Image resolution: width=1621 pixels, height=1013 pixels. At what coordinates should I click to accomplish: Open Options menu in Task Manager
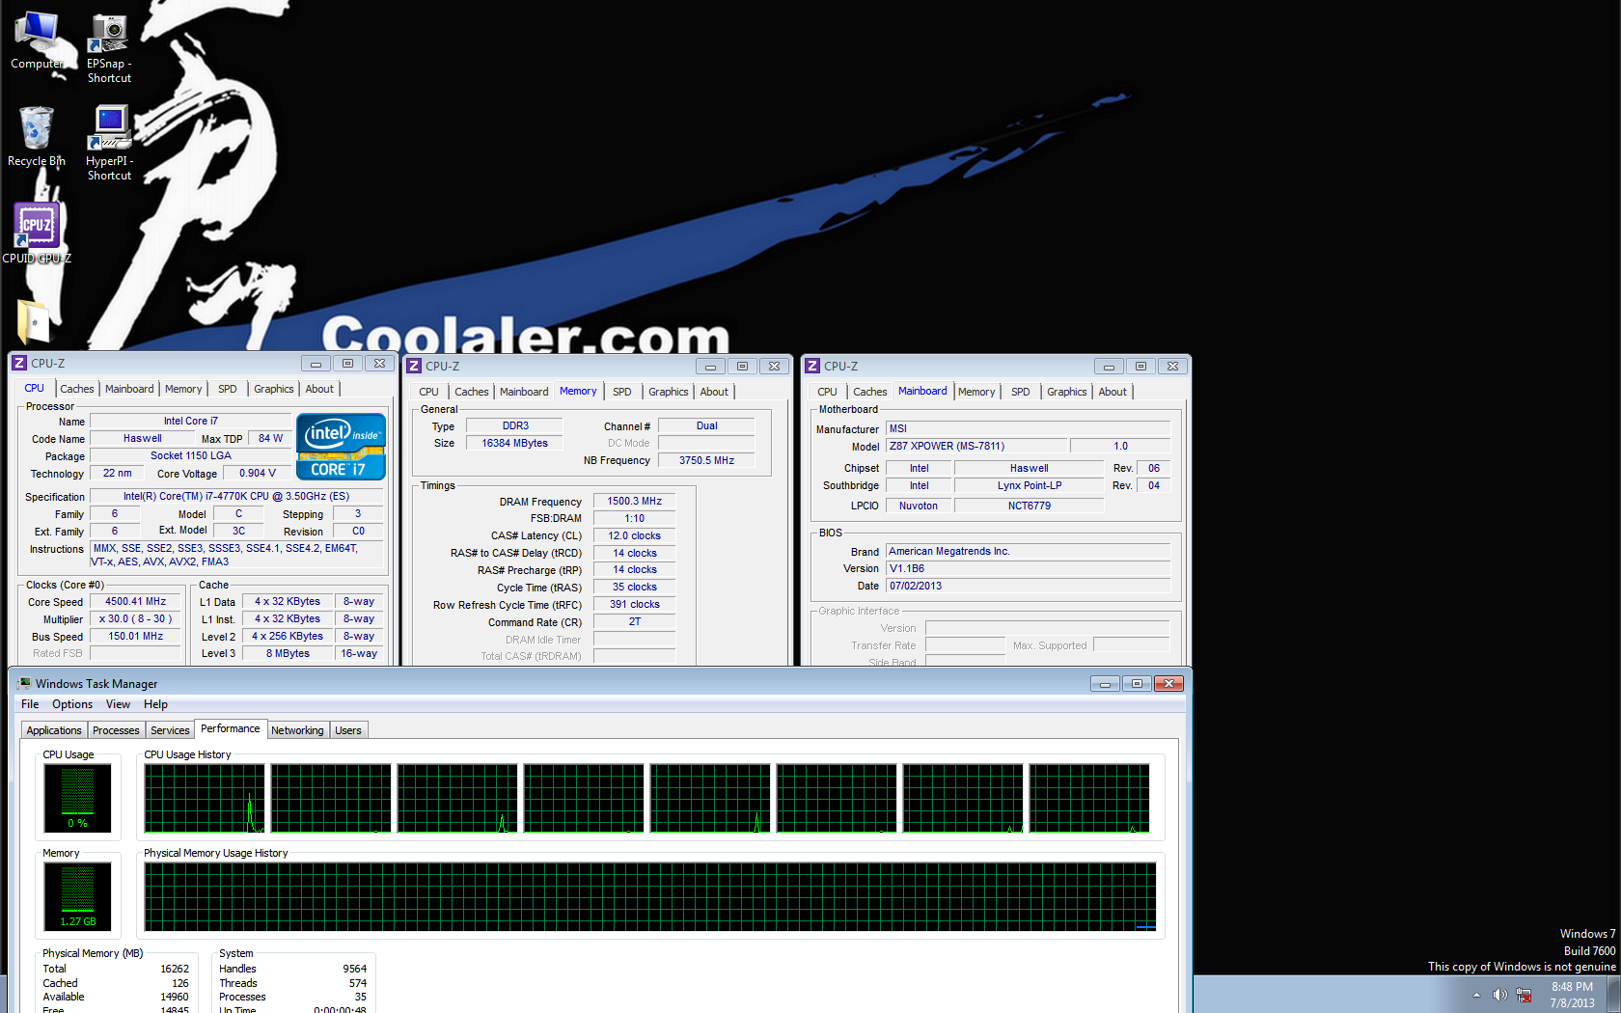pyautogui.click(x=72, y=705)
